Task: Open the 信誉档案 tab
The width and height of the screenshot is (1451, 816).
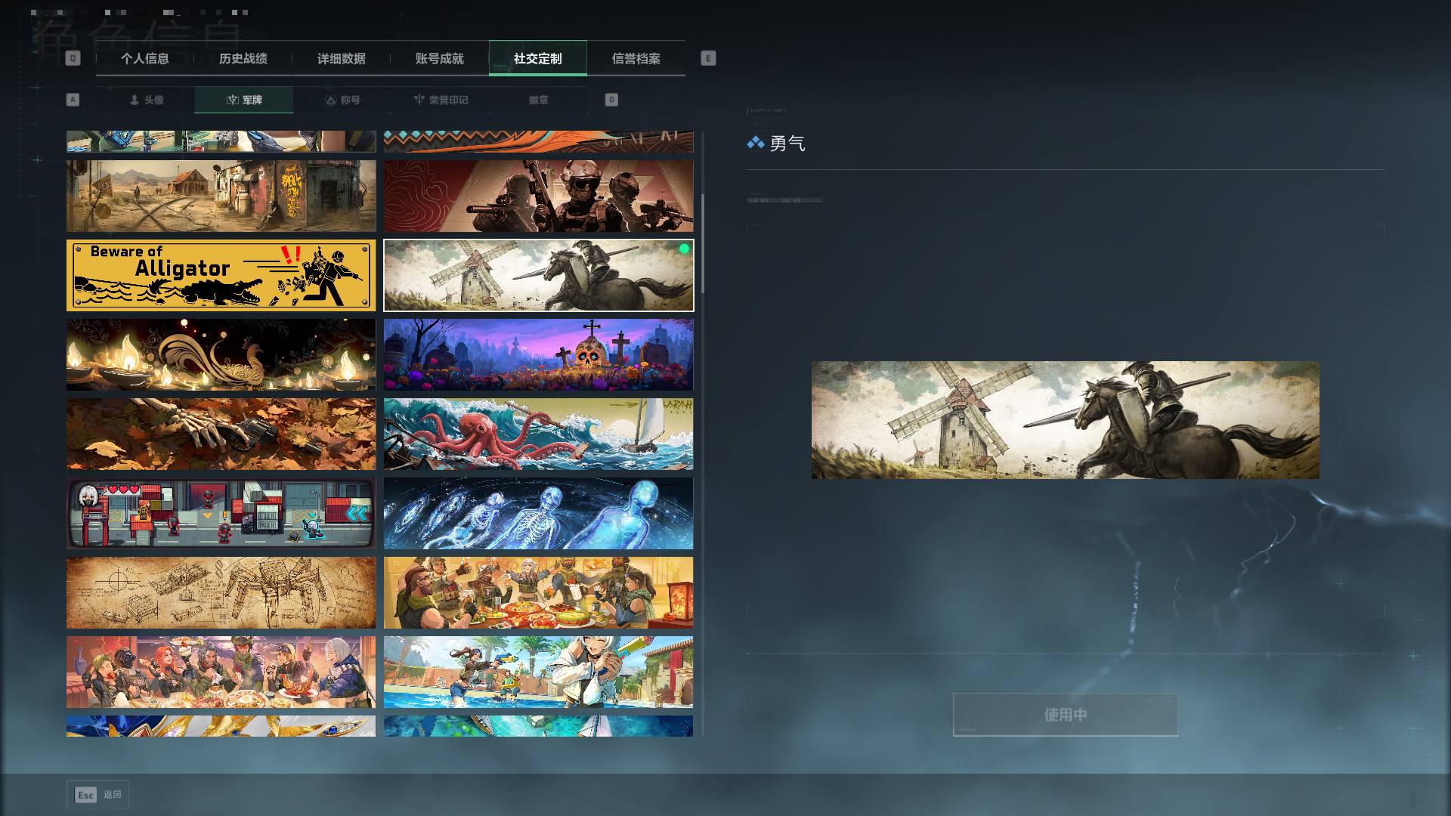Action: coord(636,58)
